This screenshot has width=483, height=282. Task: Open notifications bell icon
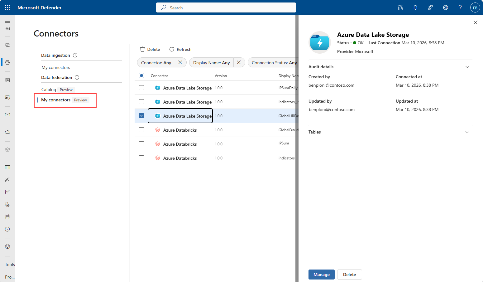(415, 7)
